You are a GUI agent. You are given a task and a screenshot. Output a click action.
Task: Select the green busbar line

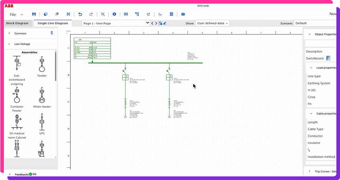[145, 63]
